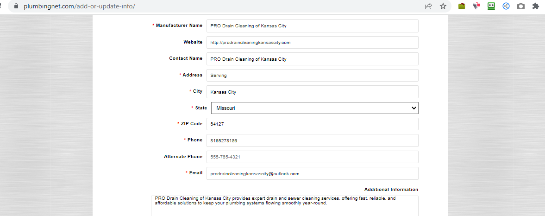Click the Phone field 8165278186
This screenshot has width=545, height=216.
(x=313, y=140)
